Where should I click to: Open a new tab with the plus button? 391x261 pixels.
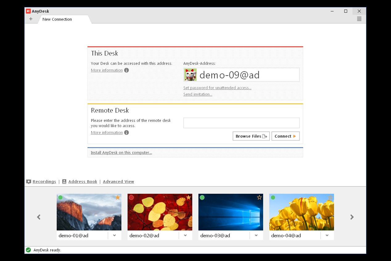pos(31,19)
